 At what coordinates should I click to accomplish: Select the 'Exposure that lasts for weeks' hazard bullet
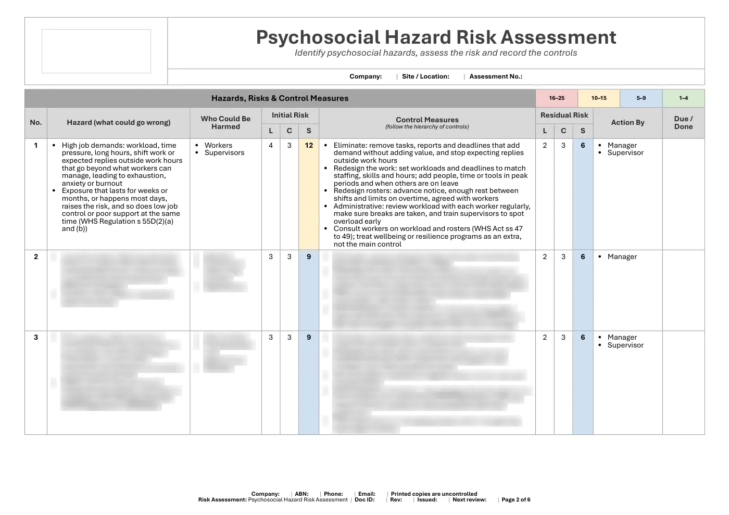(x=121, y=210)
